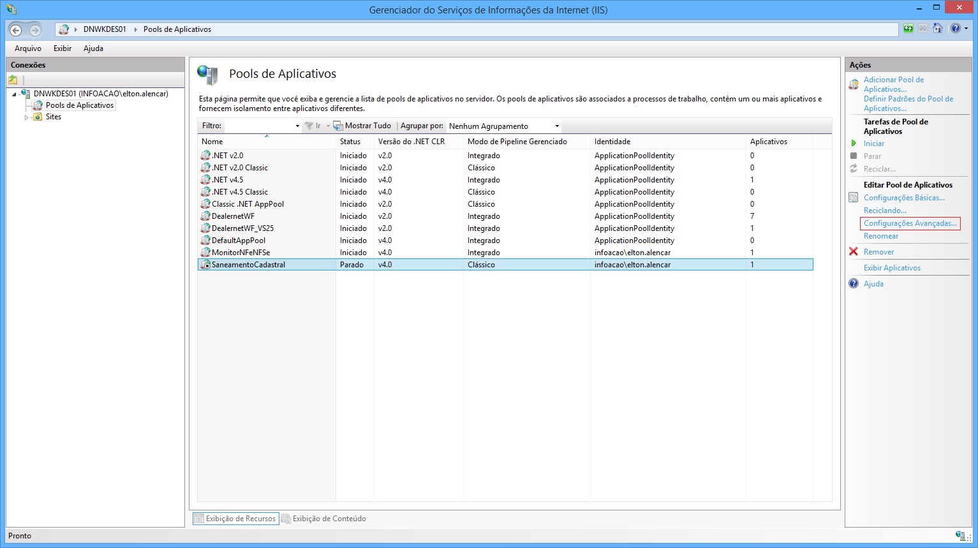Image resolution: width=978 pixels, height=548 pixels.
Task: Click the Home icon in address bar
Action: coord(937,29)
